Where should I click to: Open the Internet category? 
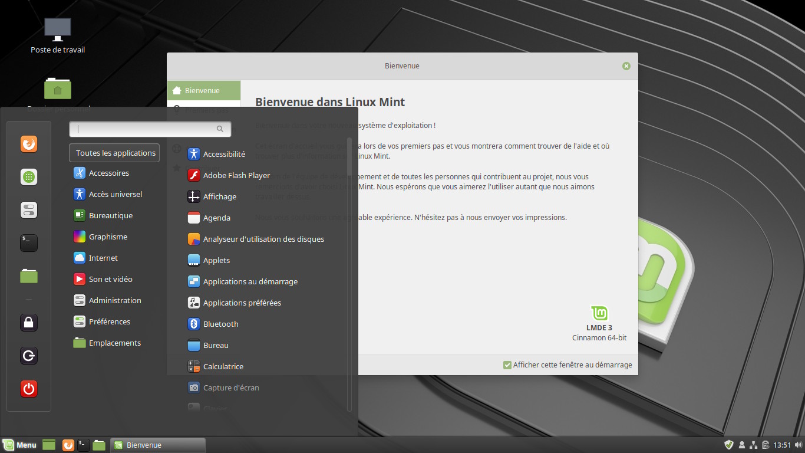click(103, 258)
